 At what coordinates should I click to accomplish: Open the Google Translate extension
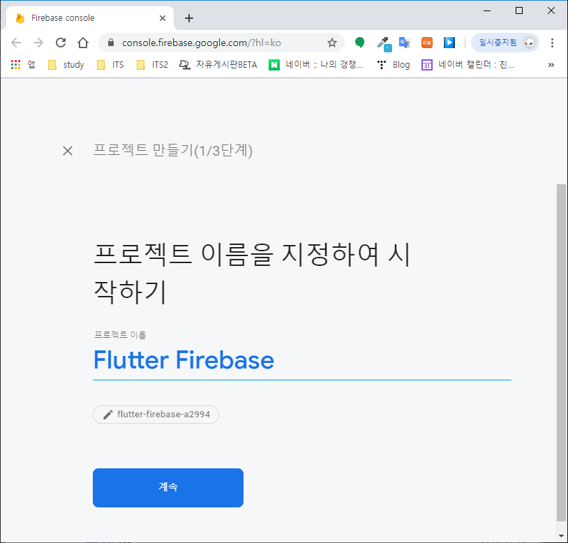404,43
